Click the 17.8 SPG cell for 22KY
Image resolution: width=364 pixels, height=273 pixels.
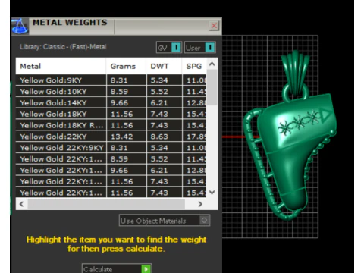pyautogui.click(x=194, y=136)
